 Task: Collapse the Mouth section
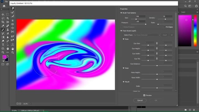[x=123, y=82]
